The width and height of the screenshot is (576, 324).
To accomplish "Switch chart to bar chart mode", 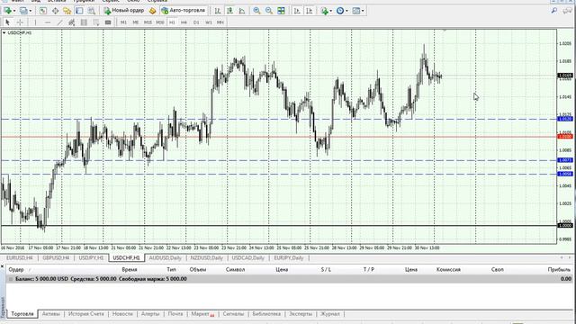I will tap(218, 11).
